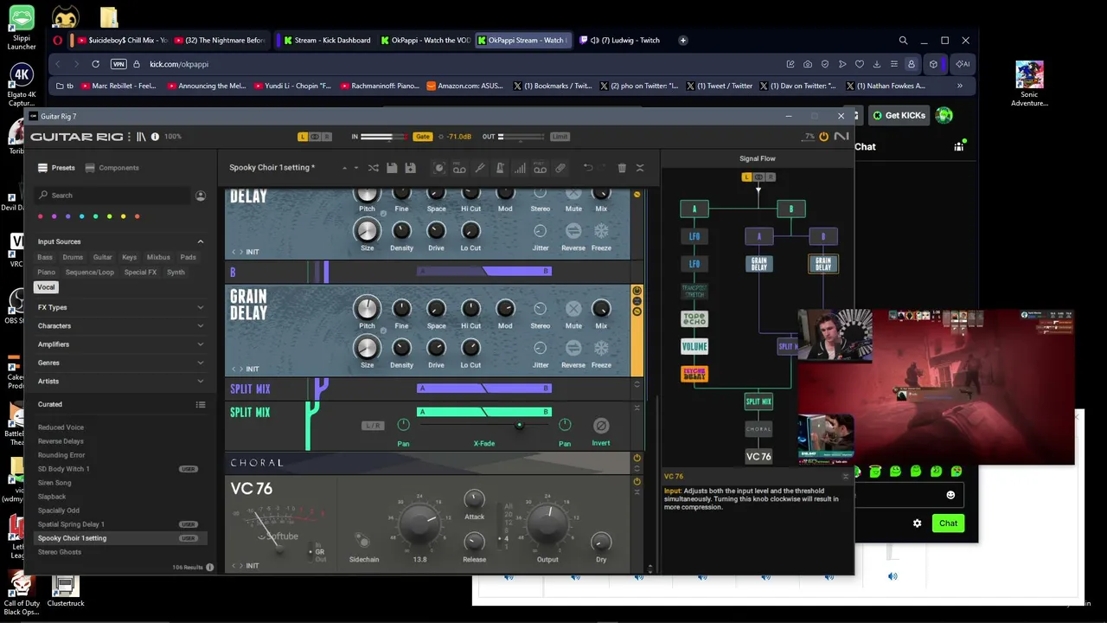The width and height of the screenshot is (1107, 623).
Task: Open the metronome tool in Guitar Rig
Action: (x=500, y=168)
